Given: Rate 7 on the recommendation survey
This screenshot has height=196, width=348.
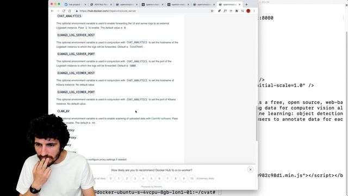Looking at the screenshot, I should click(x=167, y=179).
